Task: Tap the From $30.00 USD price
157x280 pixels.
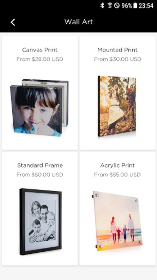Action: [x=118, y=59]
